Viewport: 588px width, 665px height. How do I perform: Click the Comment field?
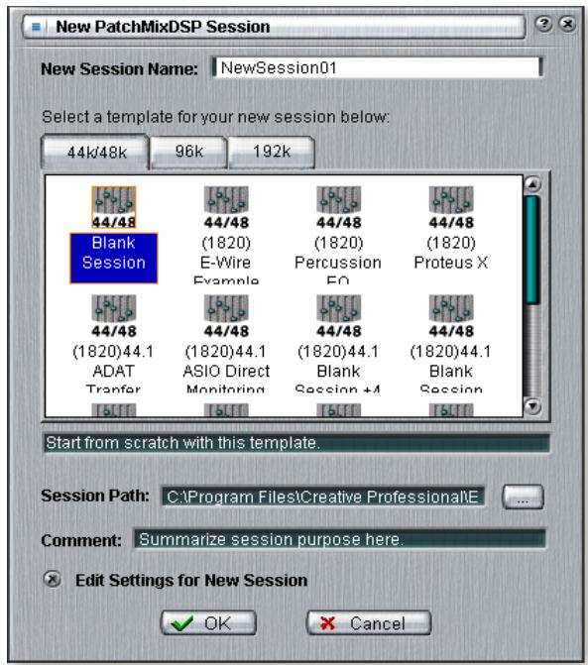(x=340, y=539)
